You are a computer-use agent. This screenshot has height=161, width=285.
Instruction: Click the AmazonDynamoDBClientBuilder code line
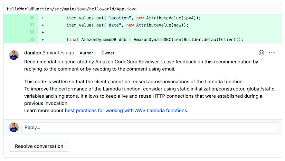point(155,40)
